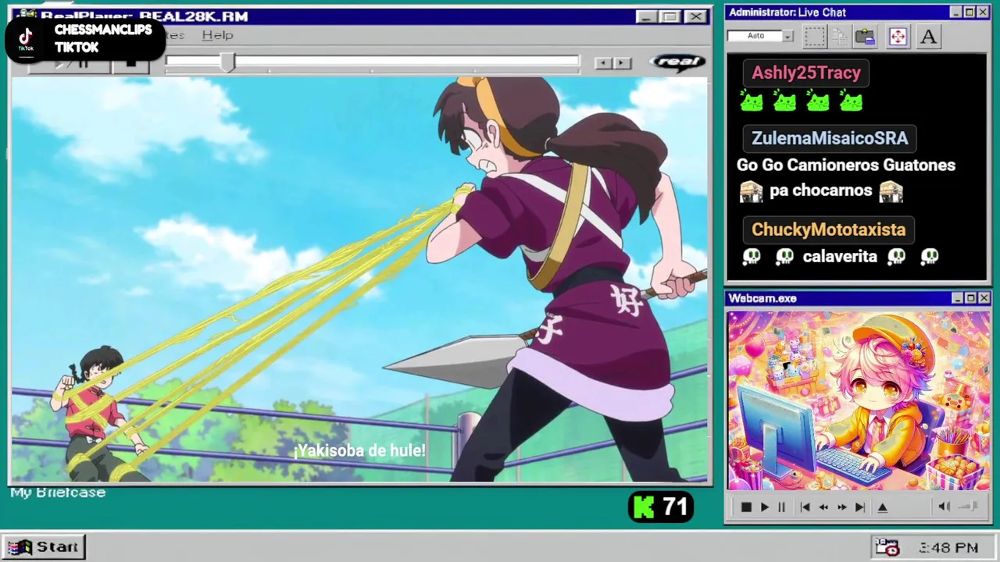This screenshot has height=562, width=1000.
Task: Stop playback in the Webcam.exe window
Action: (746, 507)
